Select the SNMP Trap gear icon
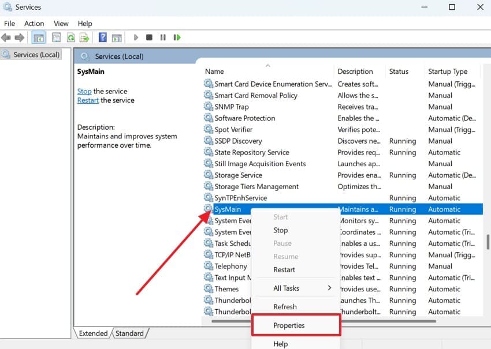This screenshot has height=349, width=491. pos(208,106)
